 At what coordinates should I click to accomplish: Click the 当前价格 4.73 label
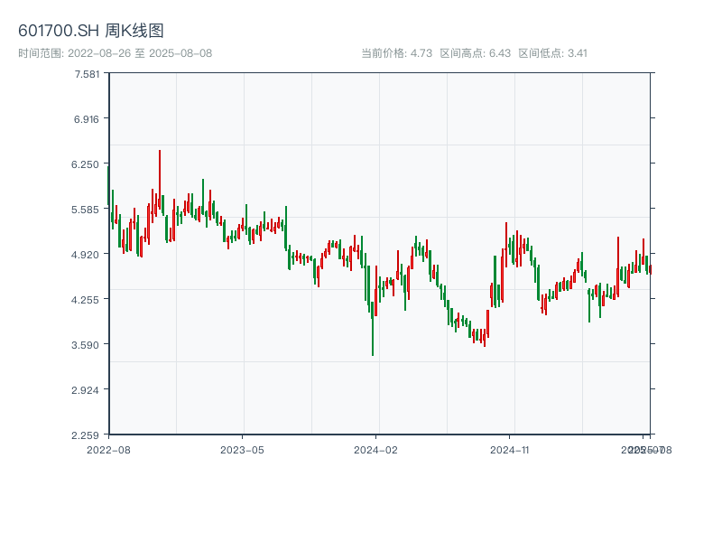[396, 53]
